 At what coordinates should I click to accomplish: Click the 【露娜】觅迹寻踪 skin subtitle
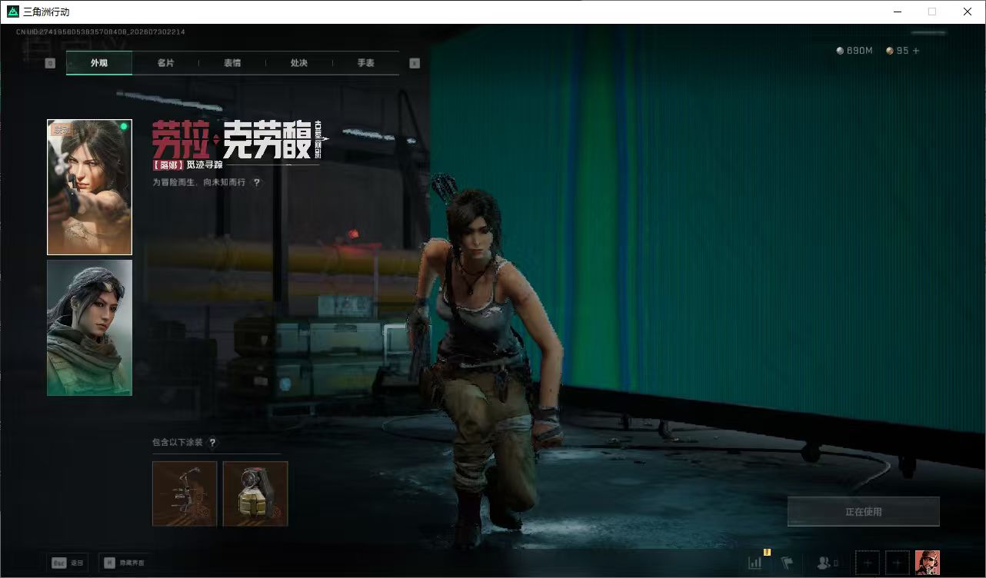pyautogui.click(x=188, y=164)
